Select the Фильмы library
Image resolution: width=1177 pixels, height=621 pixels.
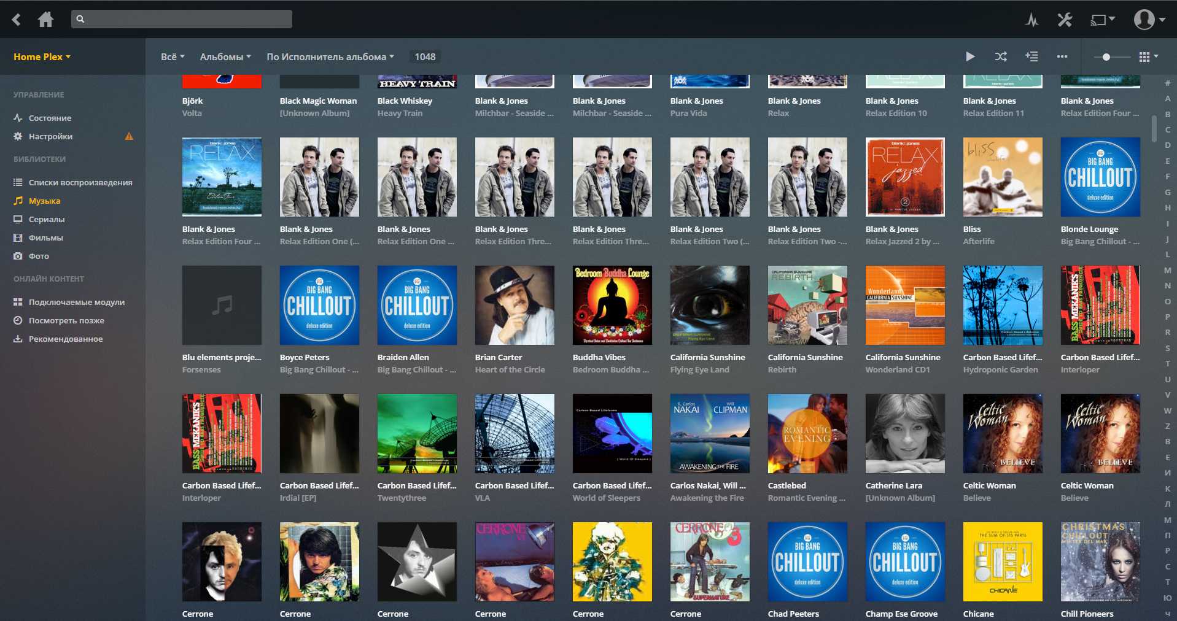click(45, 237)
